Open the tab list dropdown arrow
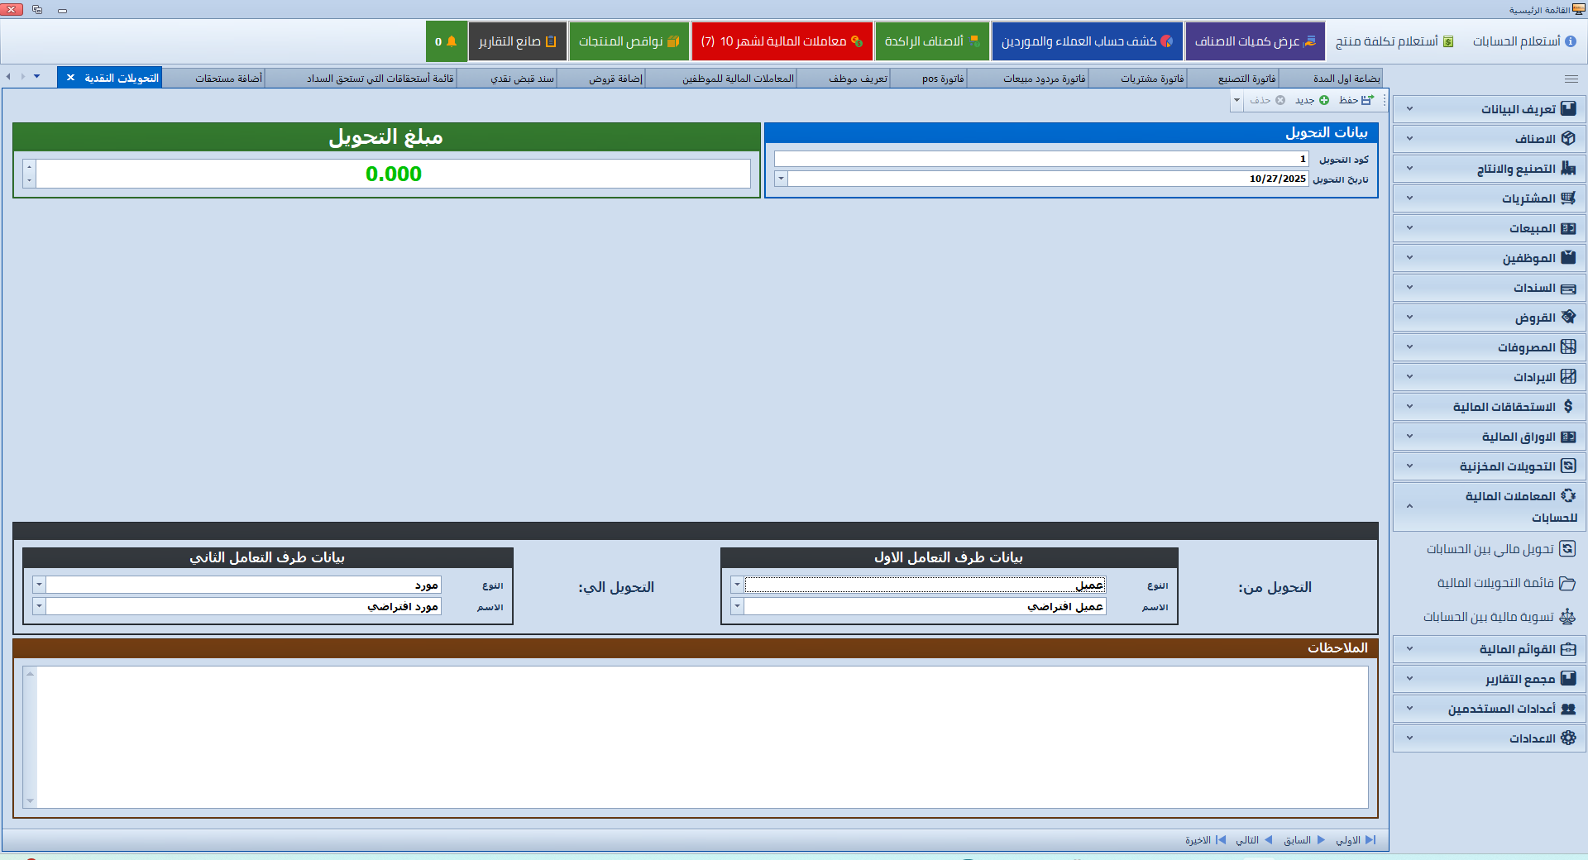The height and width of the screenshot is (860, 1588). click(37, 76)
